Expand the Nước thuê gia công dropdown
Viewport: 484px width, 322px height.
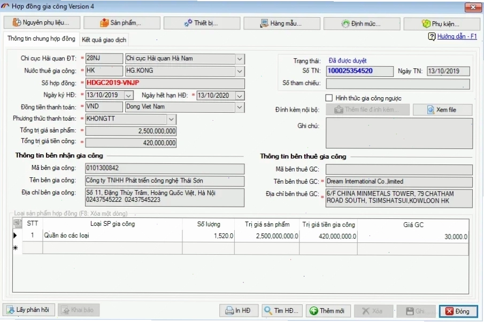tap(240, 71)
